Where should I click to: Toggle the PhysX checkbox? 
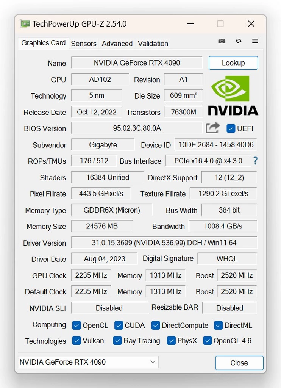171,341
